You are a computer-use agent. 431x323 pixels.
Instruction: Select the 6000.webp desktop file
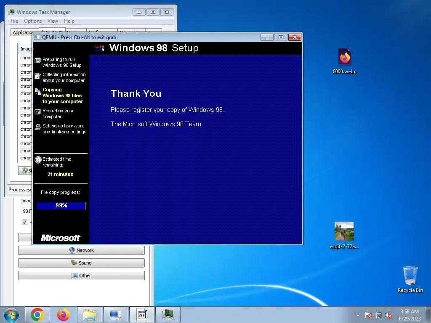(344, 61)
